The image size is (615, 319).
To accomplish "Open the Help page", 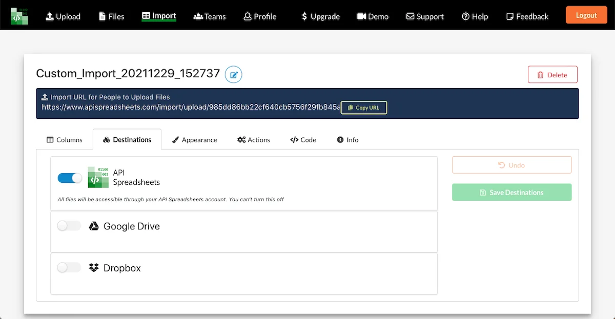I will point(475,16).
